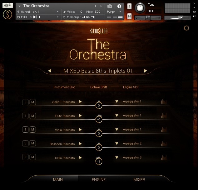Click the MIXED Basic 8ths Triplets preset name
The width and height of the screenshot is (198, 190).
[x=98, y=71]
